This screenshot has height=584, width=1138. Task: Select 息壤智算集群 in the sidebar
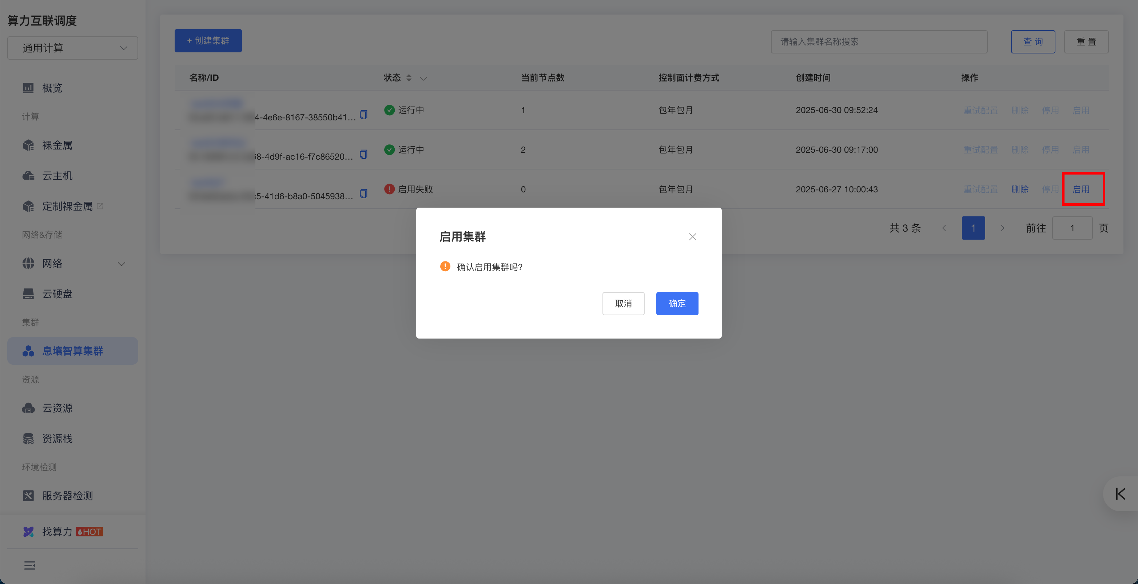tap(72, 351)
